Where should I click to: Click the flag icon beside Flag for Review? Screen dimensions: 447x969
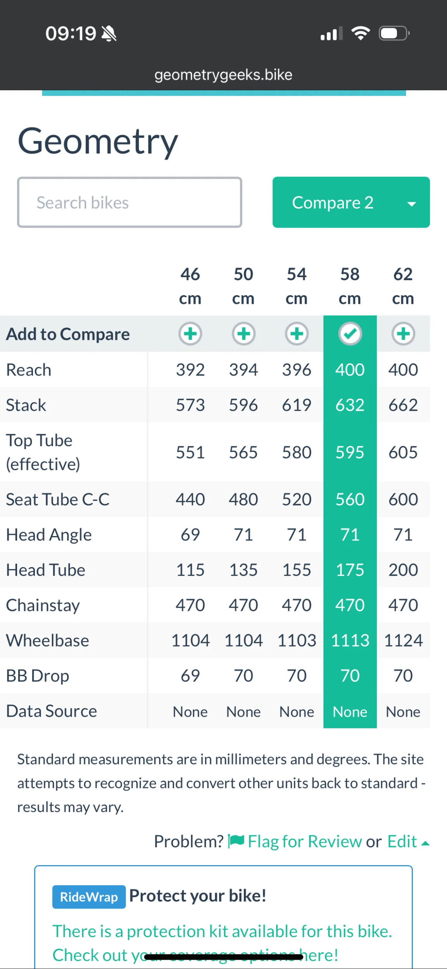pyautogui.click(x=236, y=841)
